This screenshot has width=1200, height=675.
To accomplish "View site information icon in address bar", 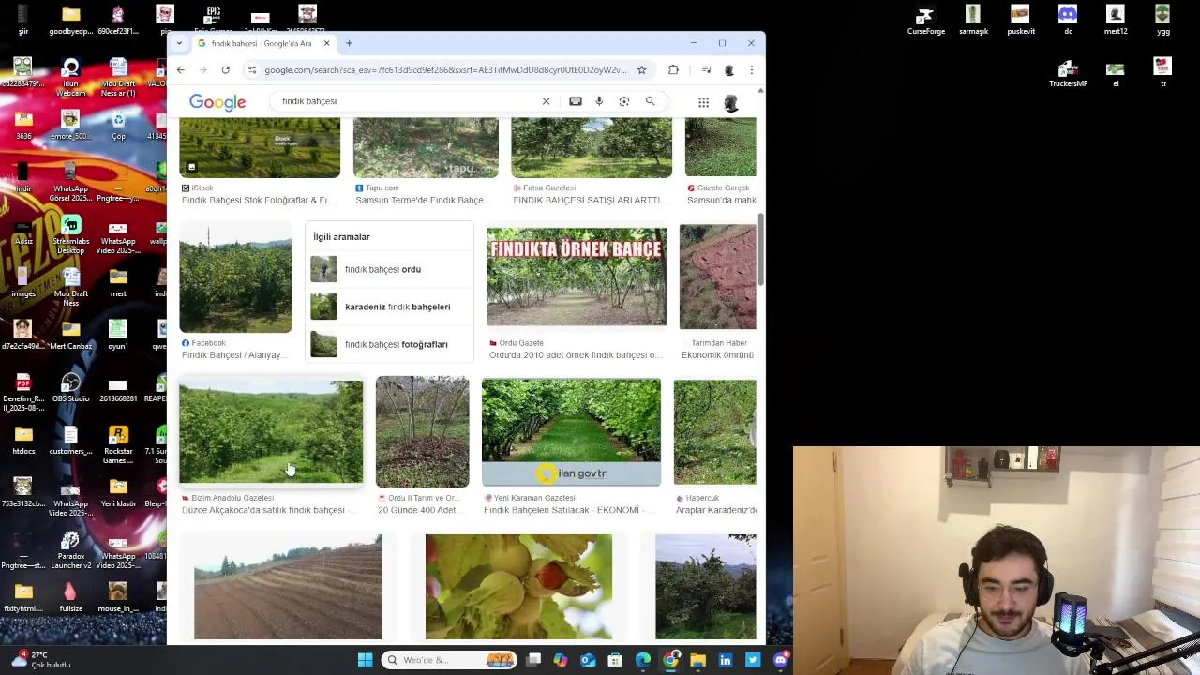I will [252, 69].
